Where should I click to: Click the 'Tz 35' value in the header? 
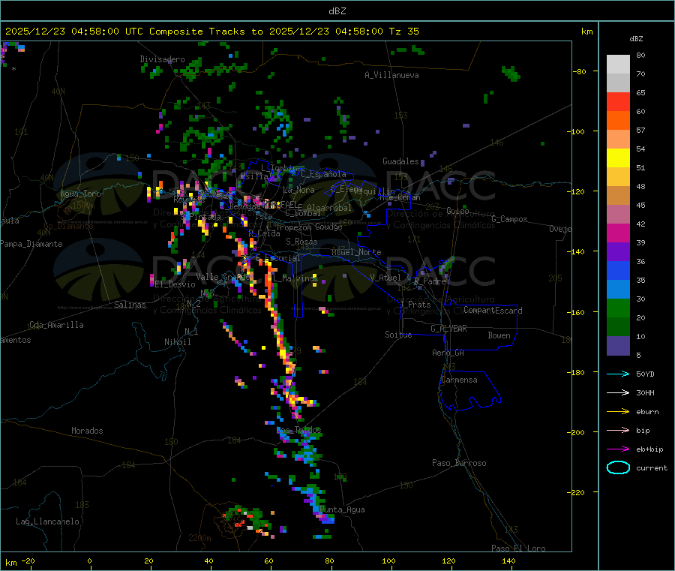pos(403,32)
